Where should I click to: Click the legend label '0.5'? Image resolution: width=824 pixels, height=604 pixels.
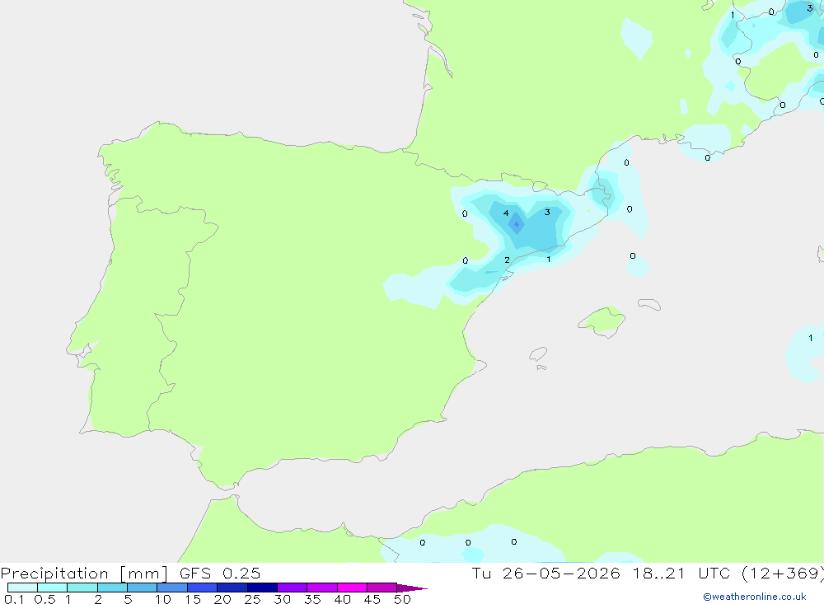coord(44,599)
